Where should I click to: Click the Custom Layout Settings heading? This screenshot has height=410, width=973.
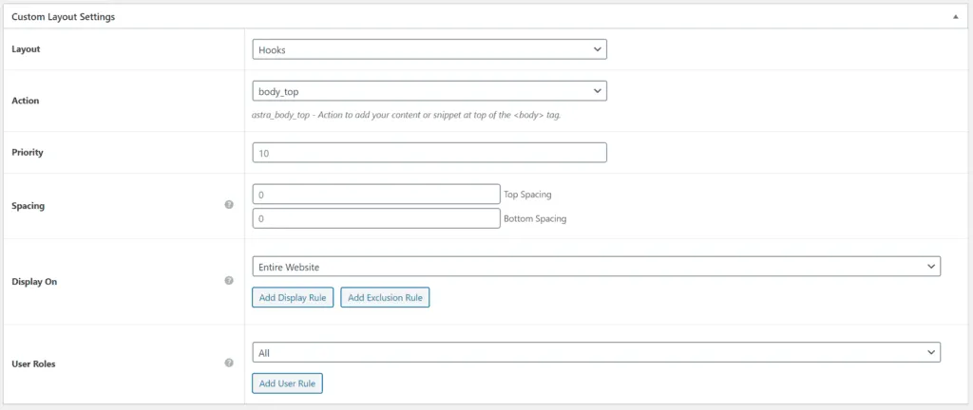[x=64, y=17]
